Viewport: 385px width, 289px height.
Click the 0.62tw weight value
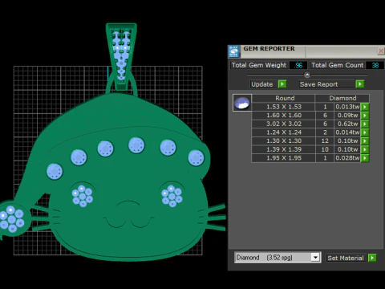tap(347, 124)
